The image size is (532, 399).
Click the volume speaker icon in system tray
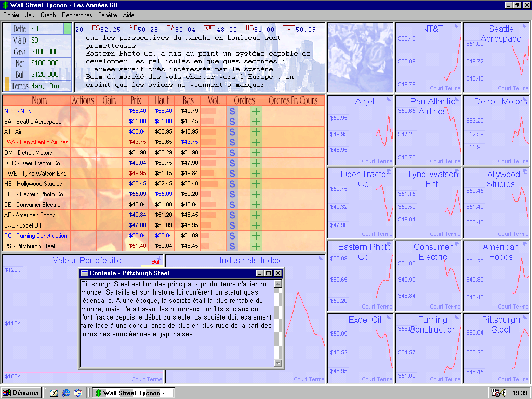pyautogui.click(x=503, y=393)
